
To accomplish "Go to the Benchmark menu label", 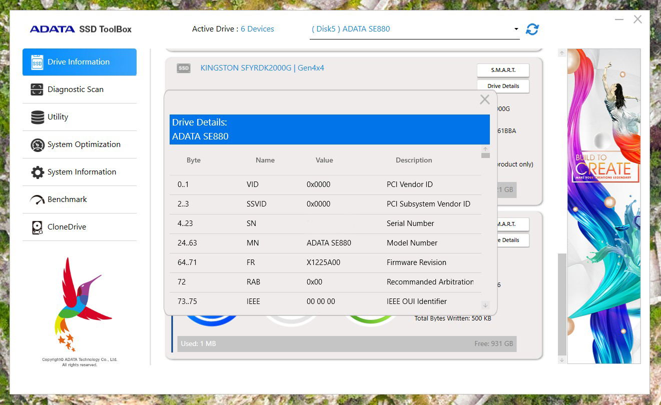I will pyautogui.click(x=67, y=199).
